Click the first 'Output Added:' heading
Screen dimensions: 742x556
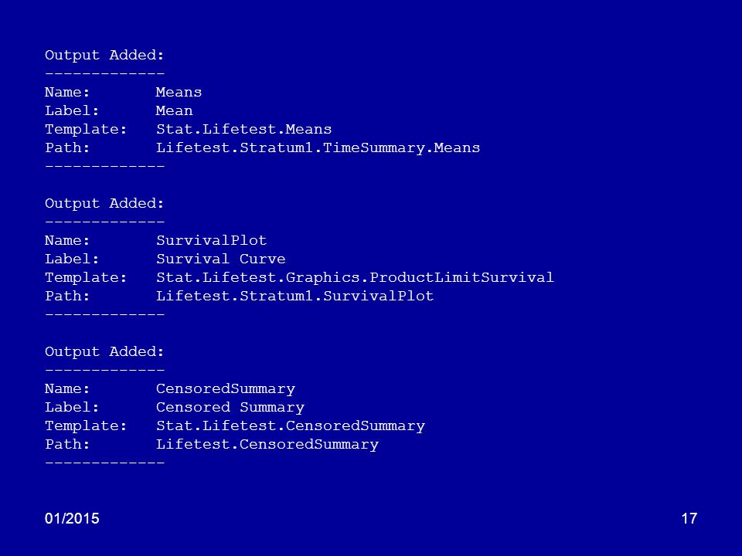[104, 56]
